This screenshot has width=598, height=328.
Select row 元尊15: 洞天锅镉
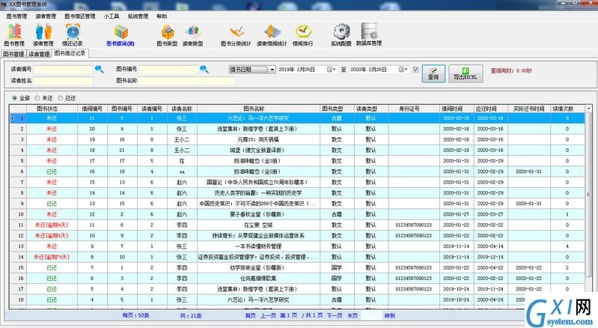pos(296,139)
